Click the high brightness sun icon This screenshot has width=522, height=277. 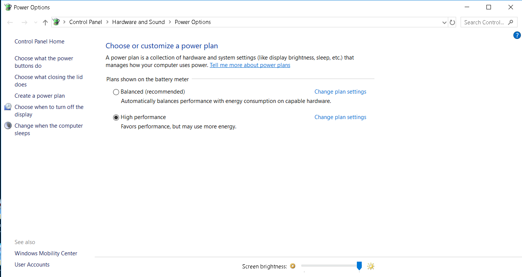click(371, 266)
